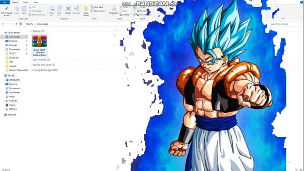Image resolution: width=304 pixels, height=171 pixels.
Task: Open Downloads under This PC
Action: click(14, 93)
